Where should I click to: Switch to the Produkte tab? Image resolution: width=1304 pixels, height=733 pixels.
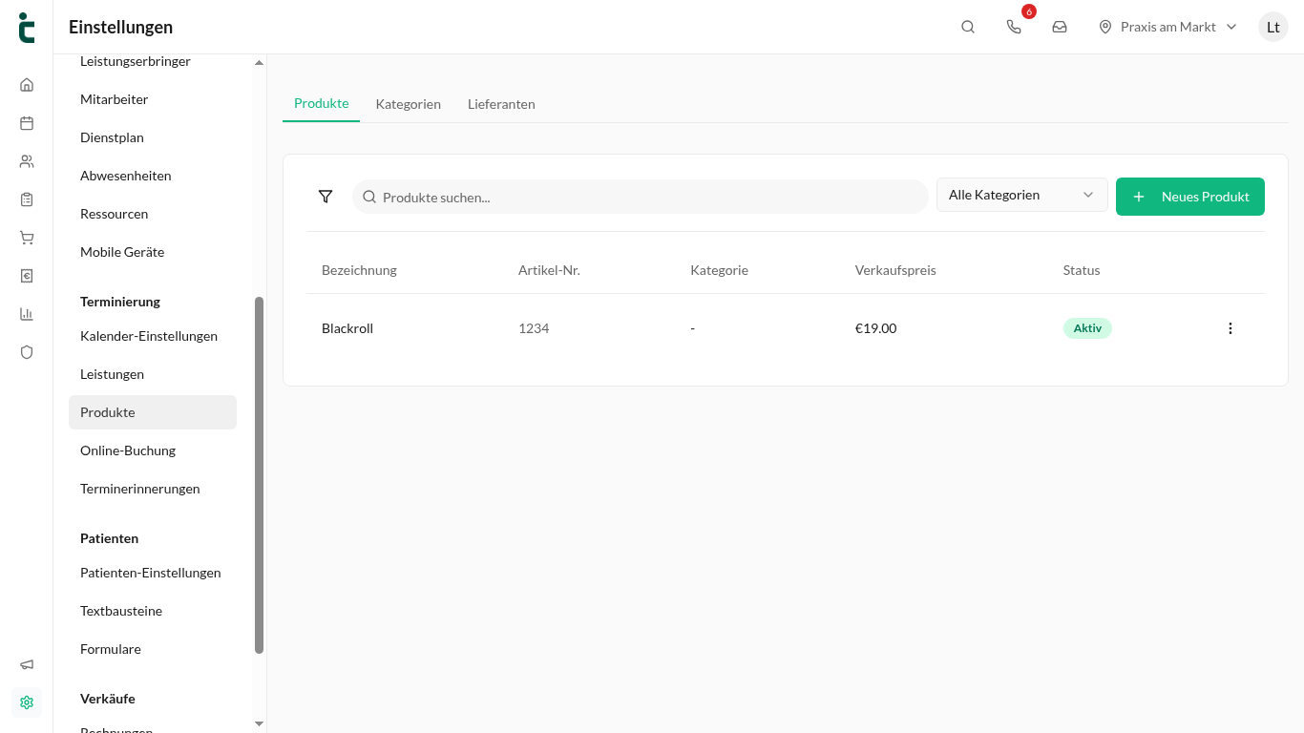321,103
